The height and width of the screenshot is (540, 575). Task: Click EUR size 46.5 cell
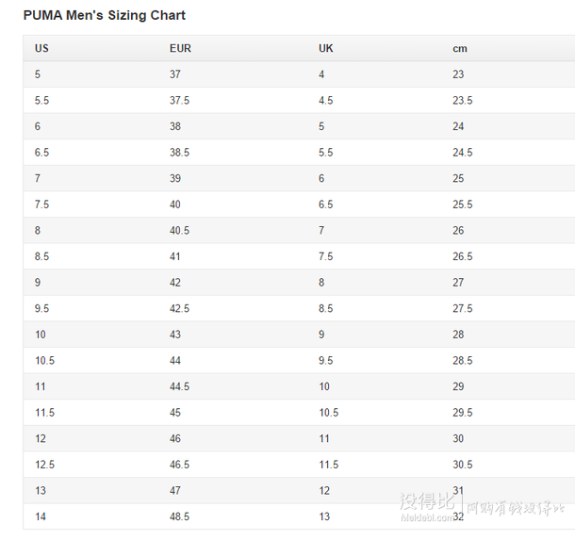(x=179, y=465)
